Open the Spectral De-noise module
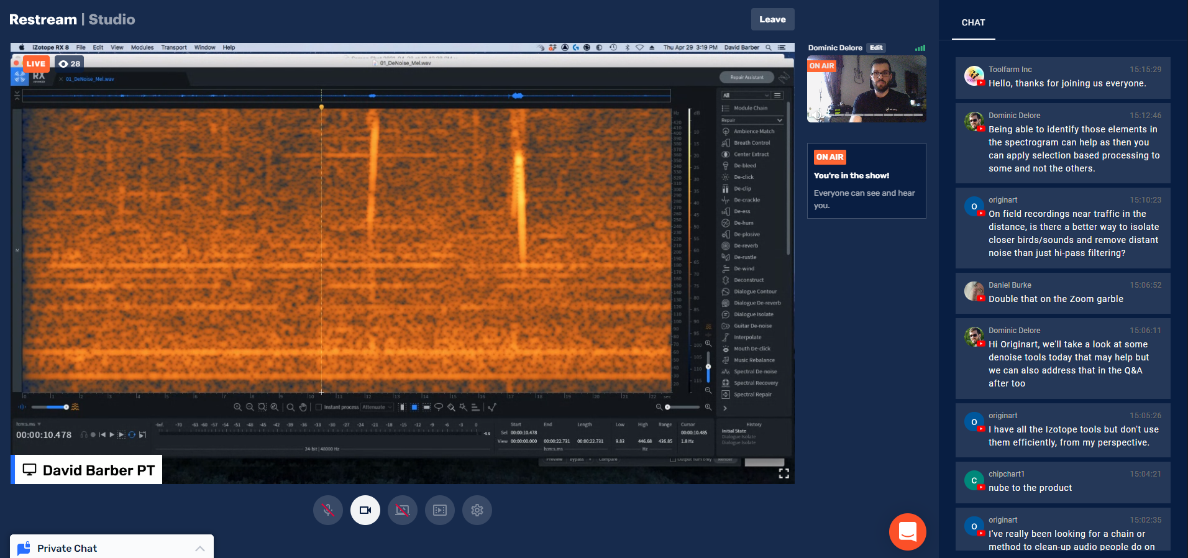 (749, 372)
